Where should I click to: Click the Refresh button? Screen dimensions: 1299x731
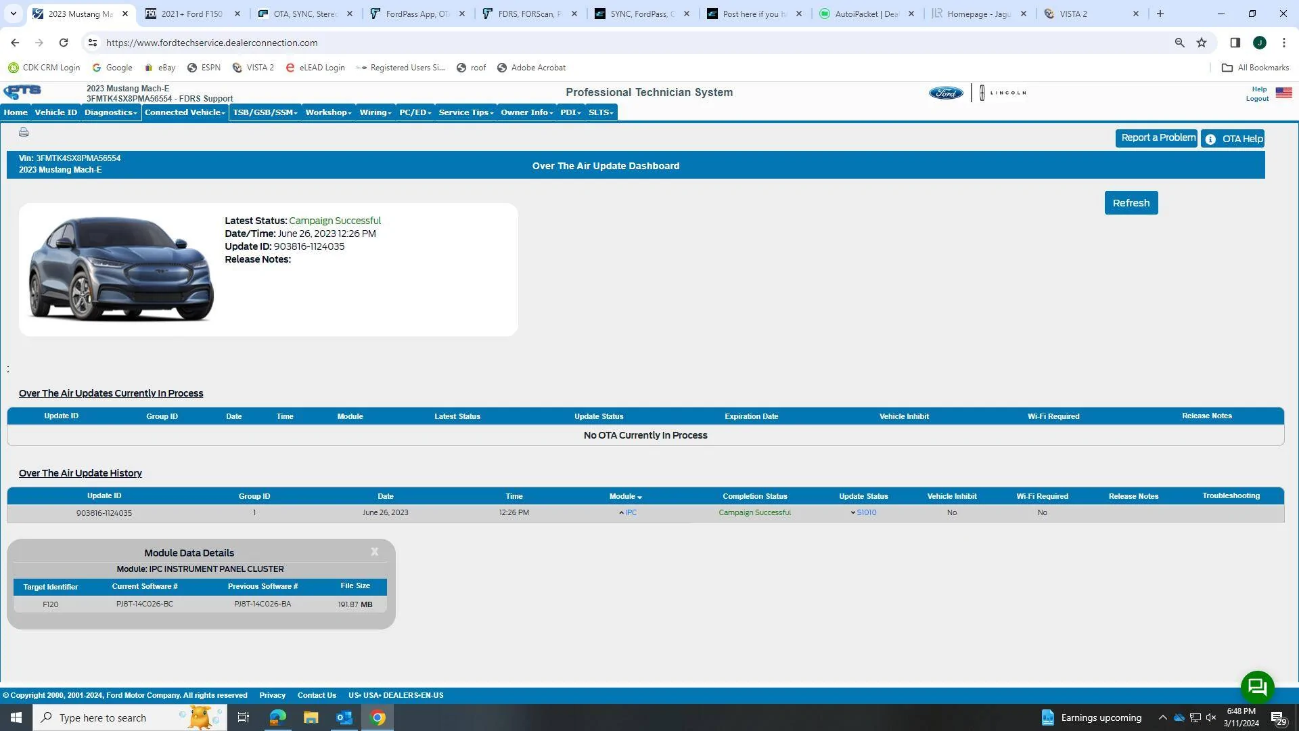click(1131, 203)
